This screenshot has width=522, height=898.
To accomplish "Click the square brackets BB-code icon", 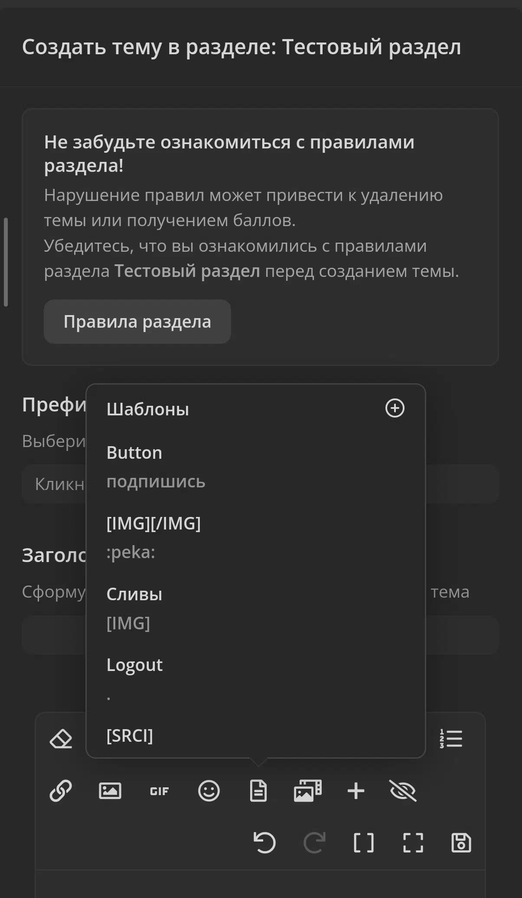I will point(364,843).
